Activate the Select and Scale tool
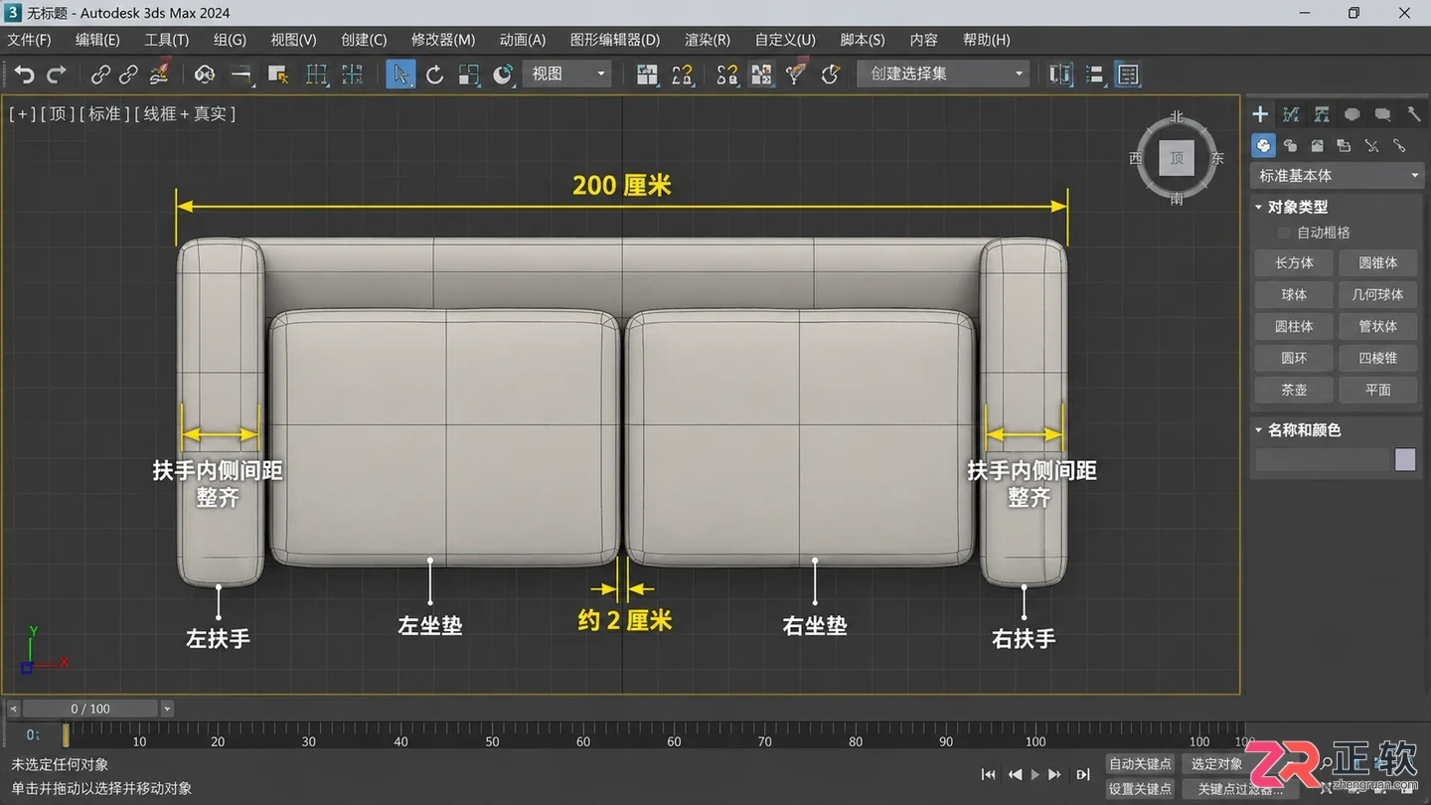1431x805 pixels. [469, 75]
